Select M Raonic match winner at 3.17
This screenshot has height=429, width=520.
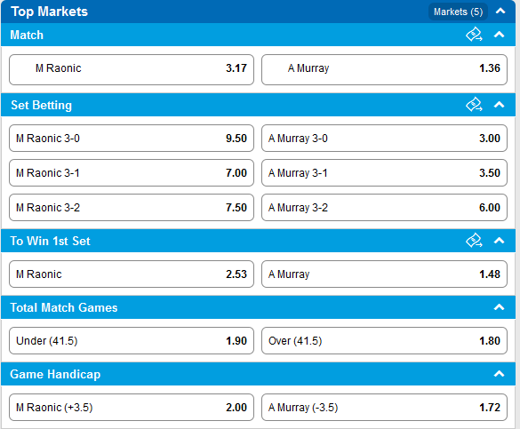point(132,69)
